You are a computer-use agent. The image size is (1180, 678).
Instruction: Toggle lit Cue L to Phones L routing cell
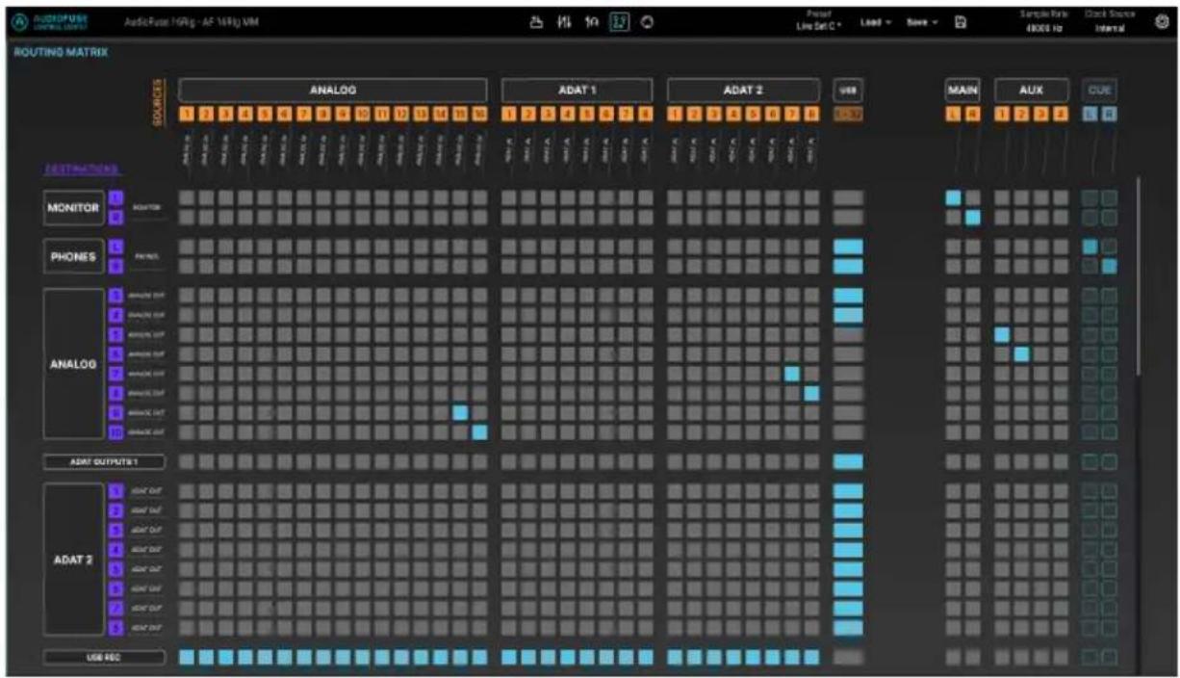[x=1090, y=247]
